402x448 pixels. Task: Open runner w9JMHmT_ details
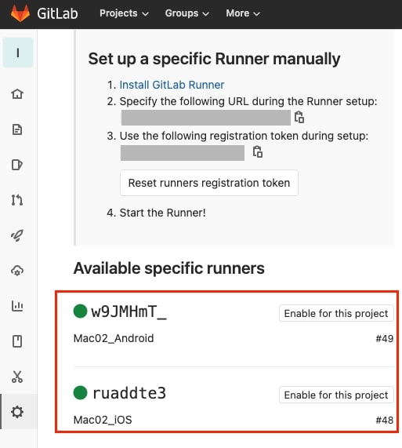point(129,311)
